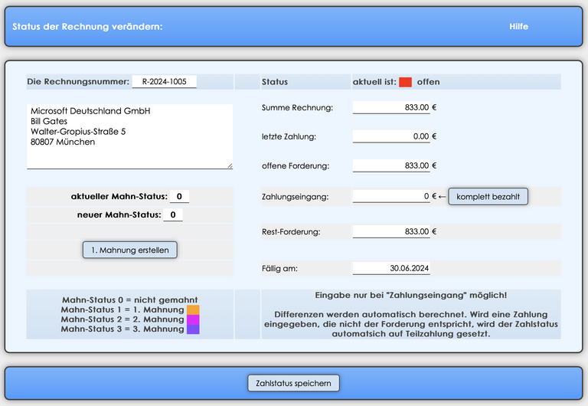
Task: Click the Rechnungsnummer field R-2024-1005
Action: [164, 81]
